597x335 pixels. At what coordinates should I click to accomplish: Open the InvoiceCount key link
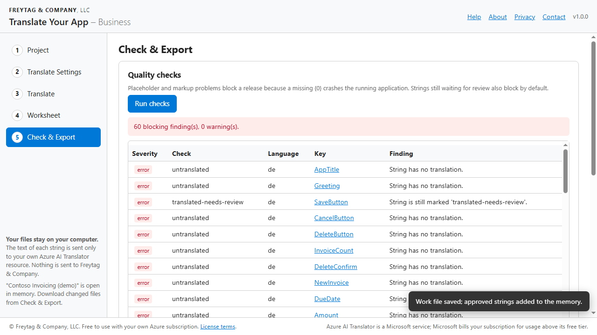coord(334,250)
